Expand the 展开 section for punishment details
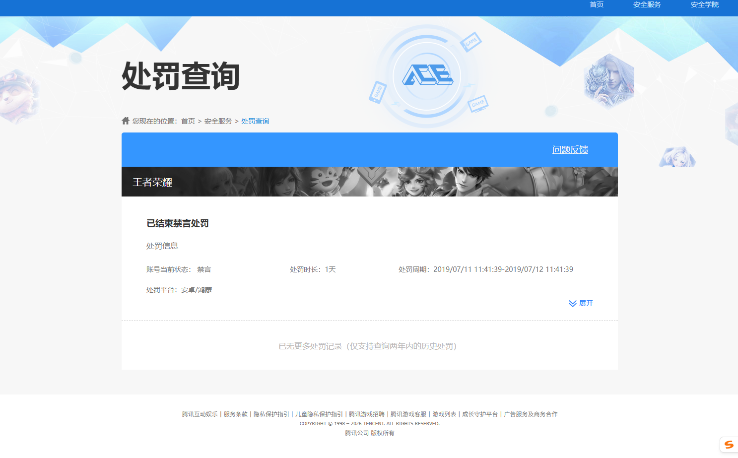Image resolution: width=738 pixels, height=458 pixels. pos(586,303)
